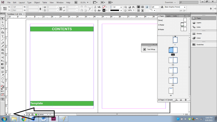Switch to the Links tab
The height and width of the screenshot is (122, 217).
(x=175, y=16)
